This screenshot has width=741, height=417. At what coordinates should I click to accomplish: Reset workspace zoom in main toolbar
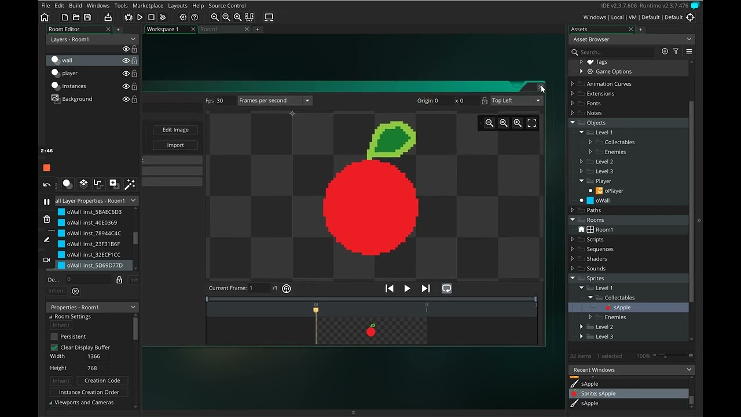226,17
